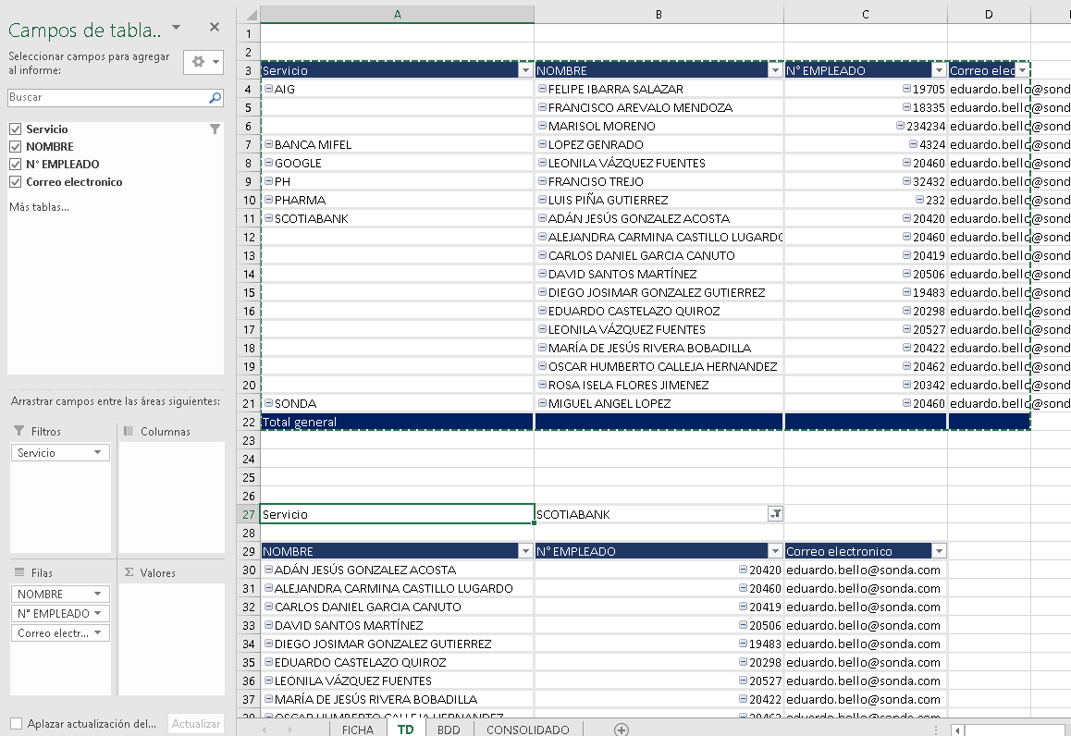1071x736 pixels.
Task: Collapse the MIGUEL ANGEL LOPEZ row
Action: click(542, 403)
